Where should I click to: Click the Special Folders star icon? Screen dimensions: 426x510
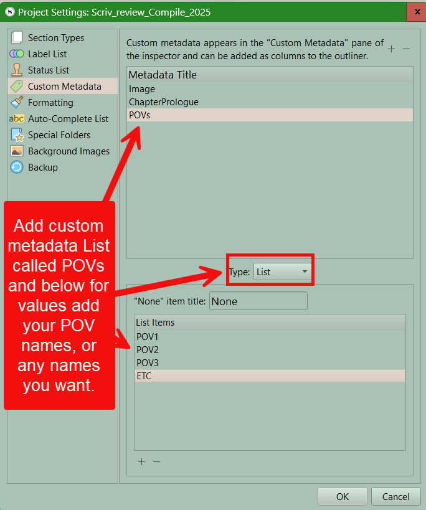[x=17, y=135]
